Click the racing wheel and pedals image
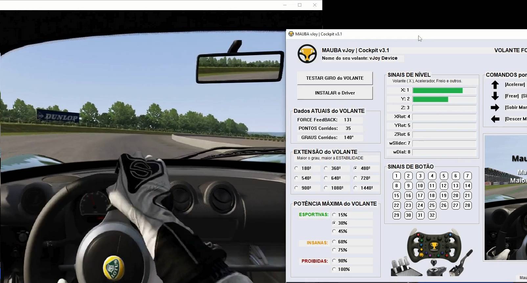The height and width of the screenshot is (283, 527). tap(432, 253)
